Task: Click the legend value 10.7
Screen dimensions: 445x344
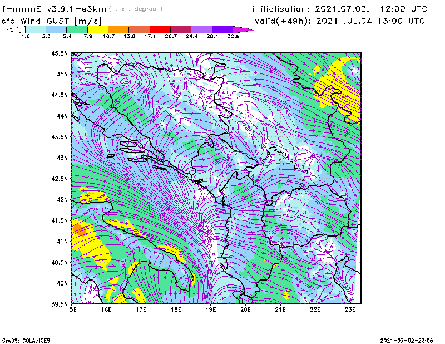Action: 108,36
